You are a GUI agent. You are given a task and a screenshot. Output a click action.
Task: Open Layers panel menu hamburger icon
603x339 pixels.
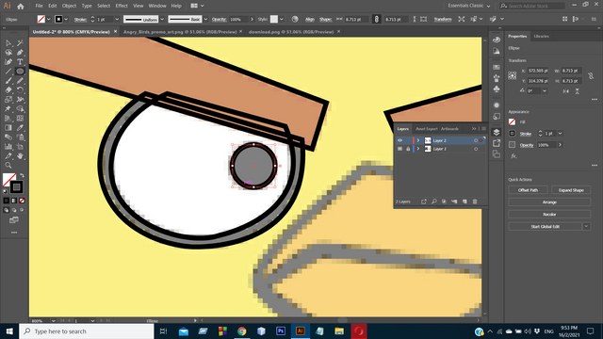[x=483, y=129]
